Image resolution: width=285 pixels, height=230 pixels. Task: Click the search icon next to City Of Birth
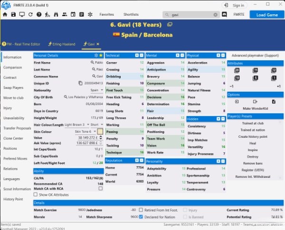point(66,97)
